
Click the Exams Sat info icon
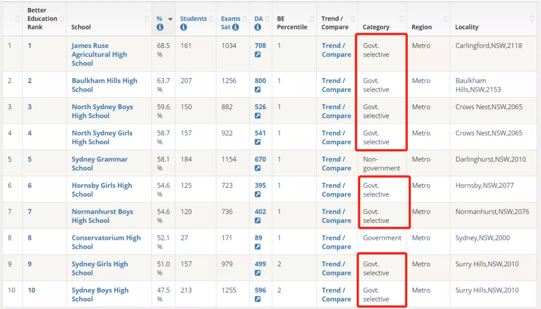[235, 28]
